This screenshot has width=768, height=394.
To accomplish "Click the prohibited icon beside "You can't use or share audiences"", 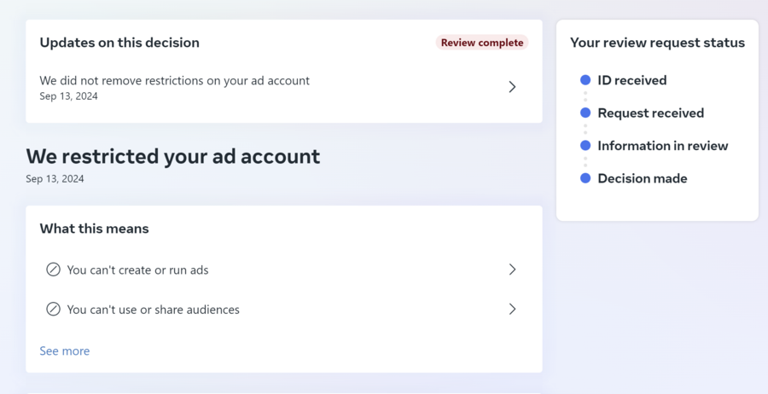I will 53,310.
